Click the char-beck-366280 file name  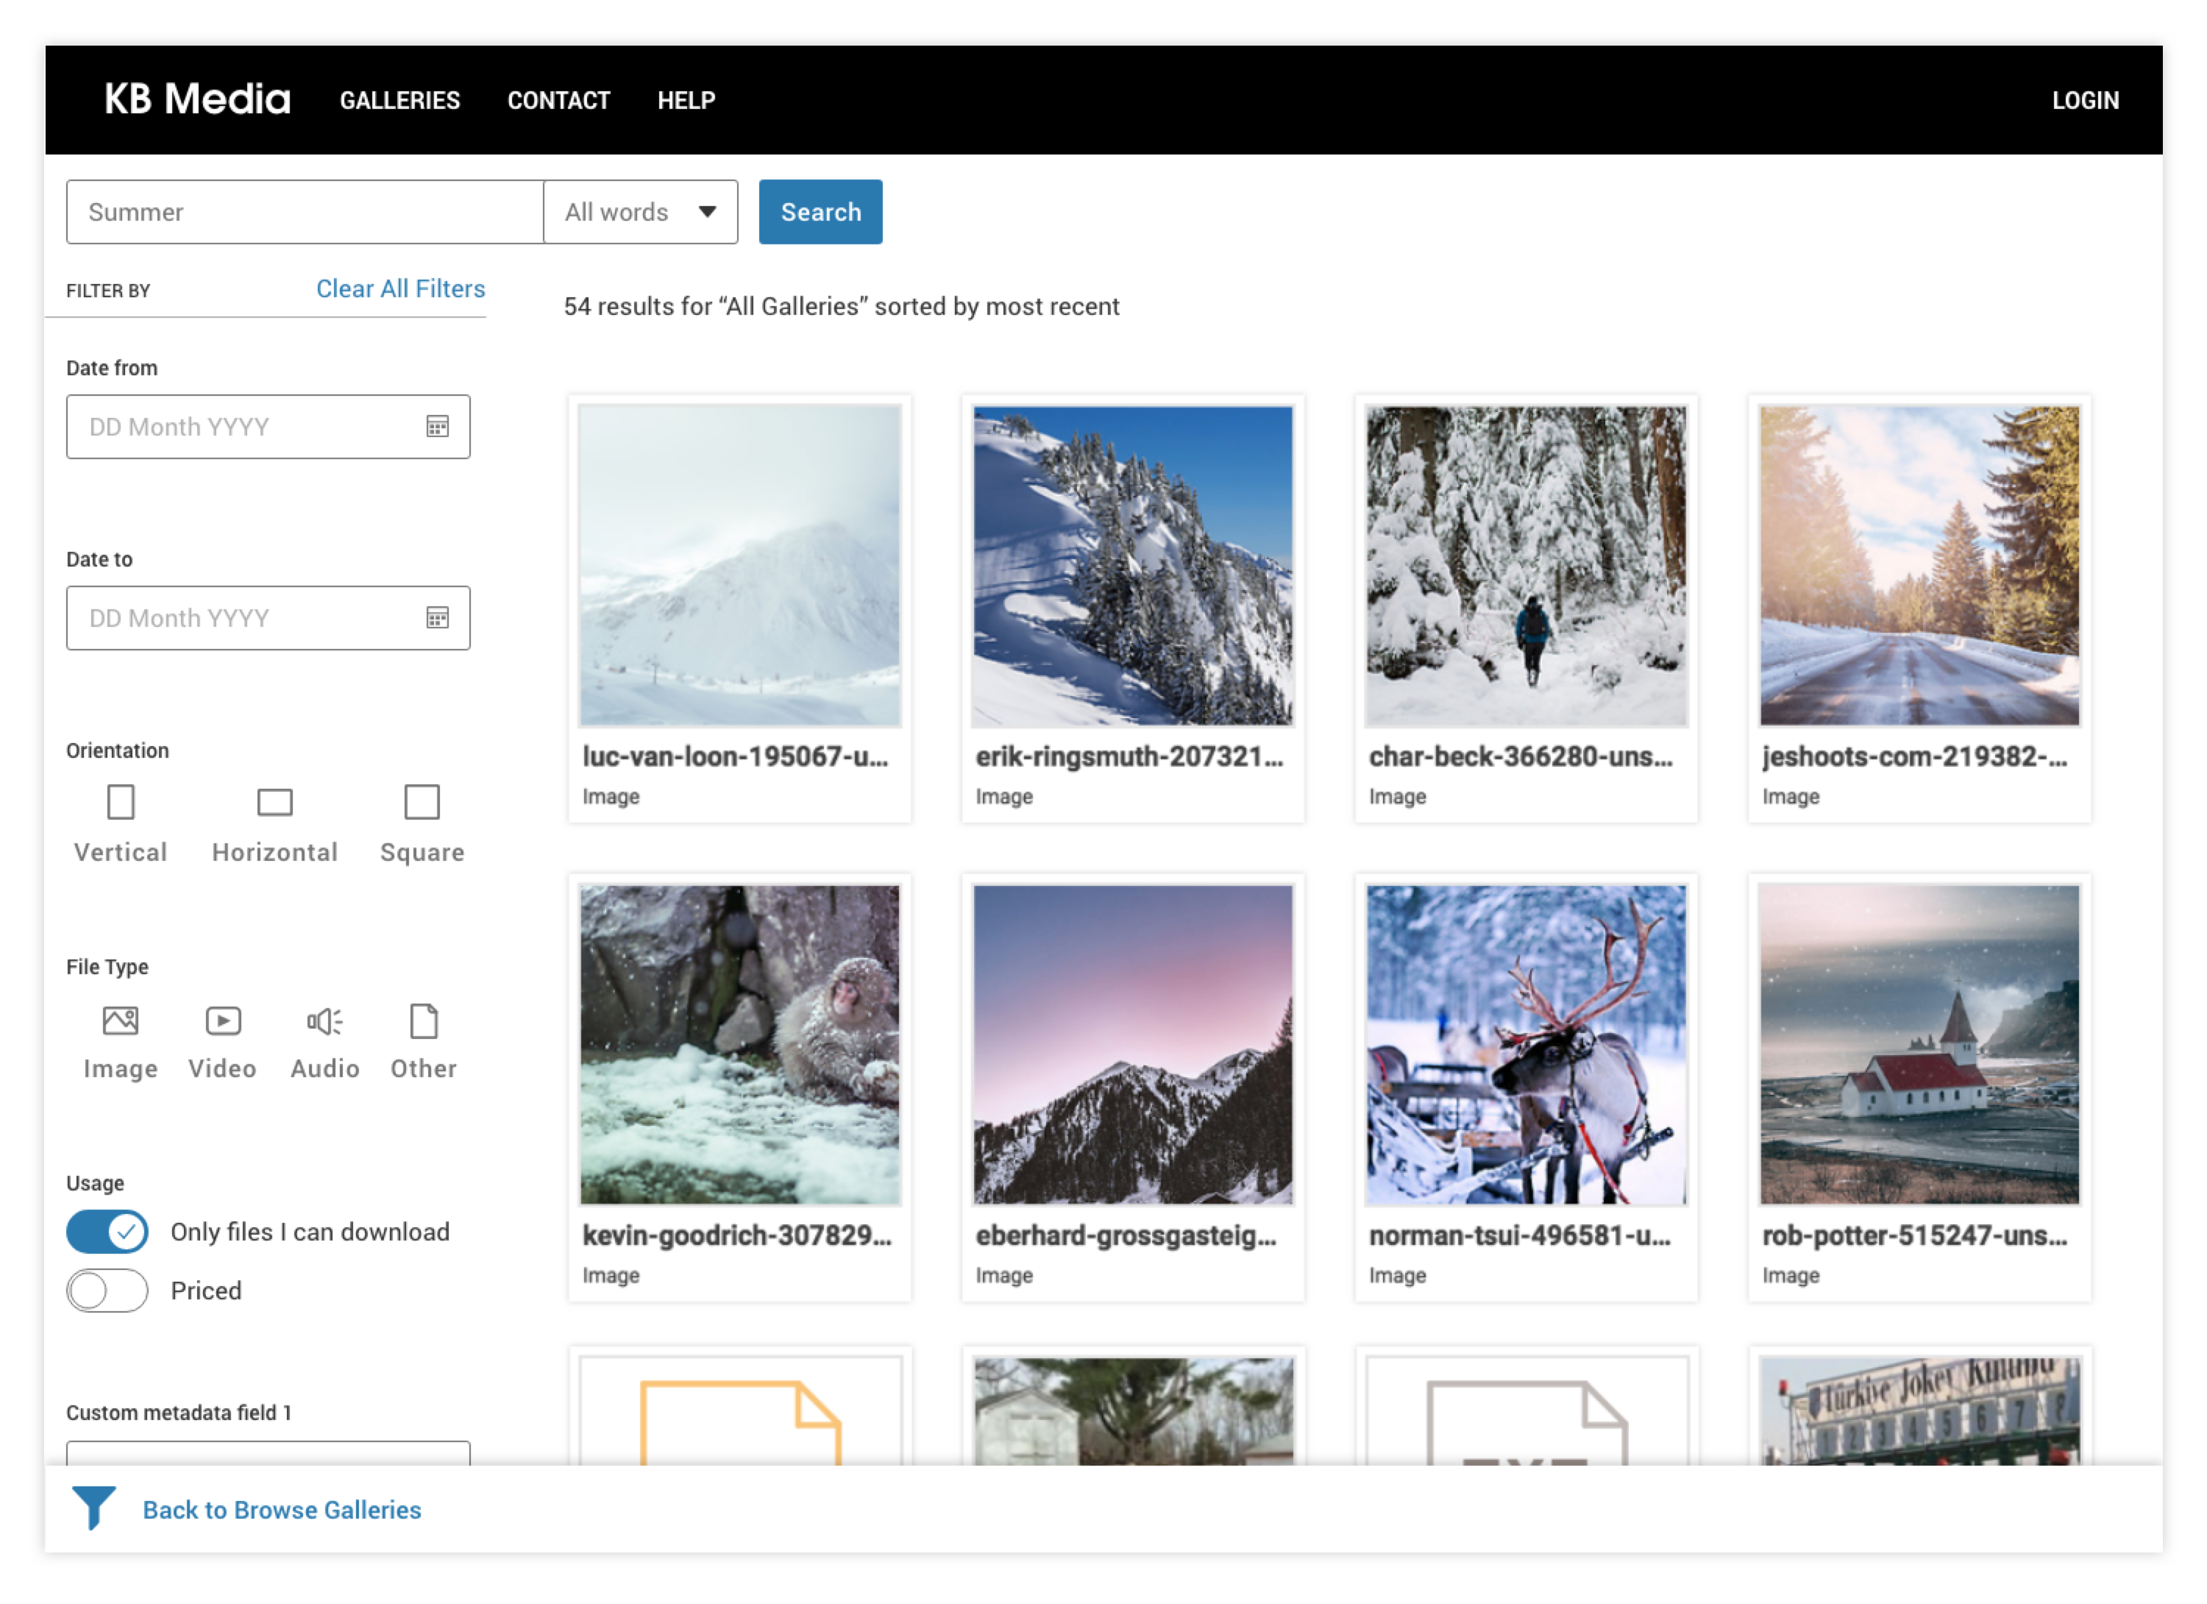1521,757
